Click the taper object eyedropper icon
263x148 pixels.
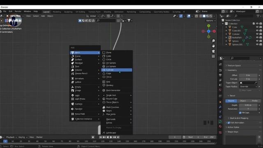256,83
